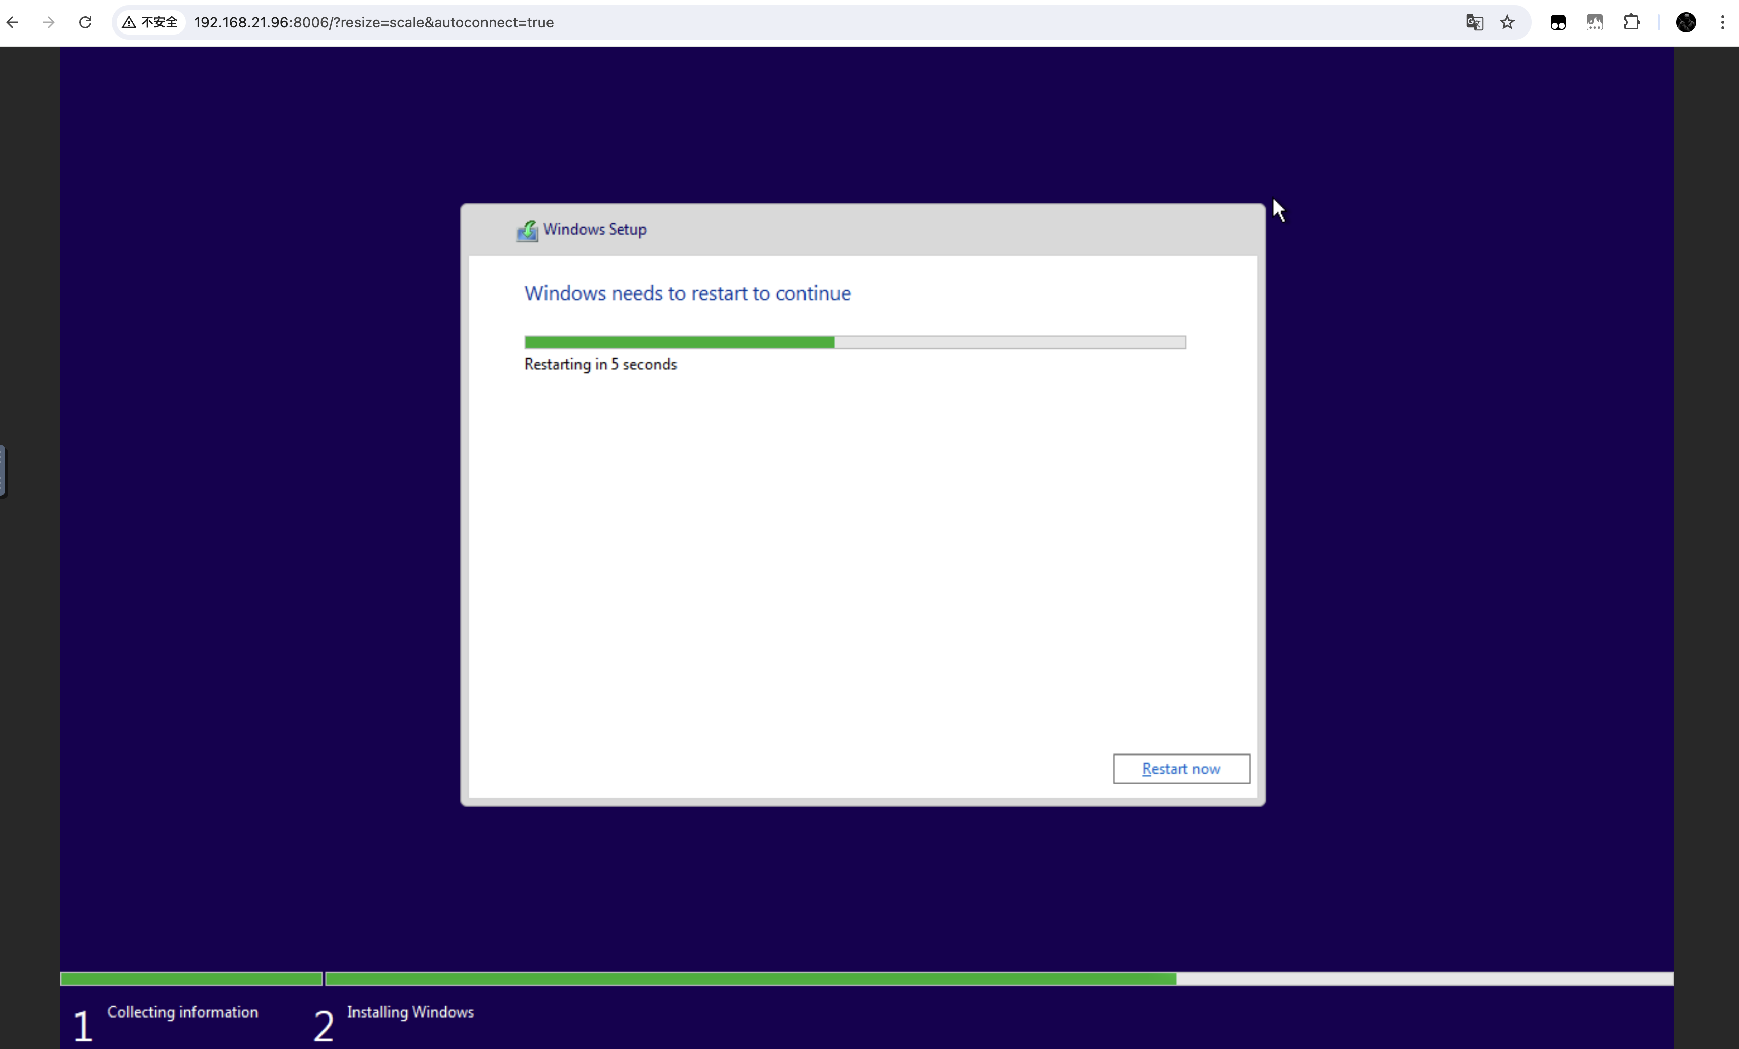Image resolution: width=1739 pixels, height=1049 pixels.
Task: Open the Extensions puzzle piece menu
Action: click(x=1631, y=22)
